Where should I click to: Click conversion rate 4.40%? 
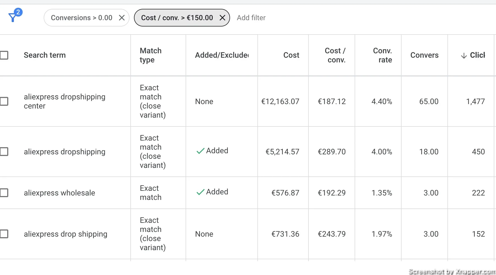382,101
